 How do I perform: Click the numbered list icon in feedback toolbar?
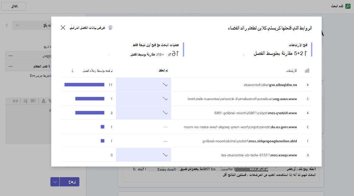(x=25, y=101)
